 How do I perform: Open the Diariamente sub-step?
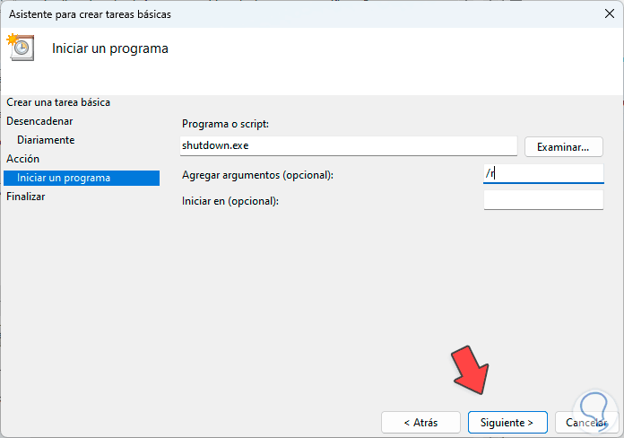(x=46, y=140)
